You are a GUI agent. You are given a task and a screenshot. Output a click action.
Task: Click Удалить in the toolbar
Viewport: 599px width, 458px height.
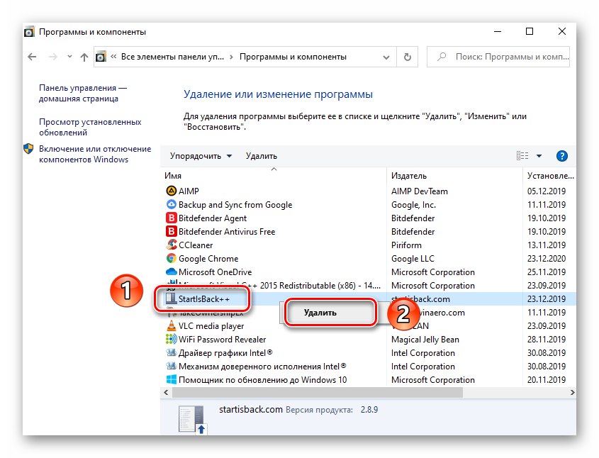pyautogui.click(x=262, y=156)
